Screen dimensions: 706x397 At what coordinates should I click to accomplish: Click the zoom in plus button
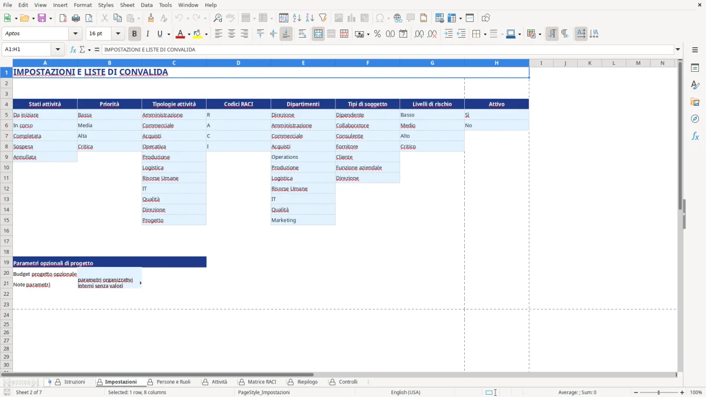pos(682,392)
